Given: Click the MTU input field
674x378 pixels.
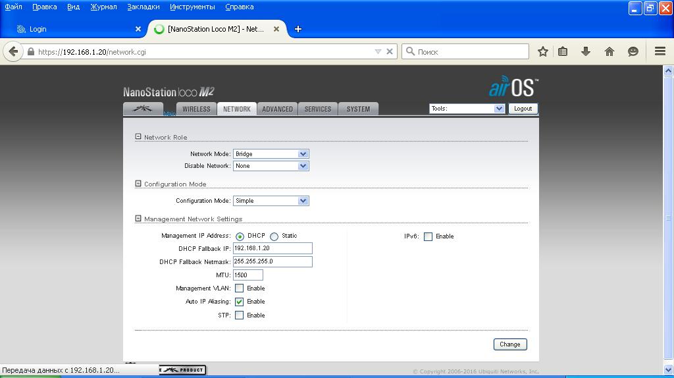Looking at the screenshot, I should [x=248, y=275].
